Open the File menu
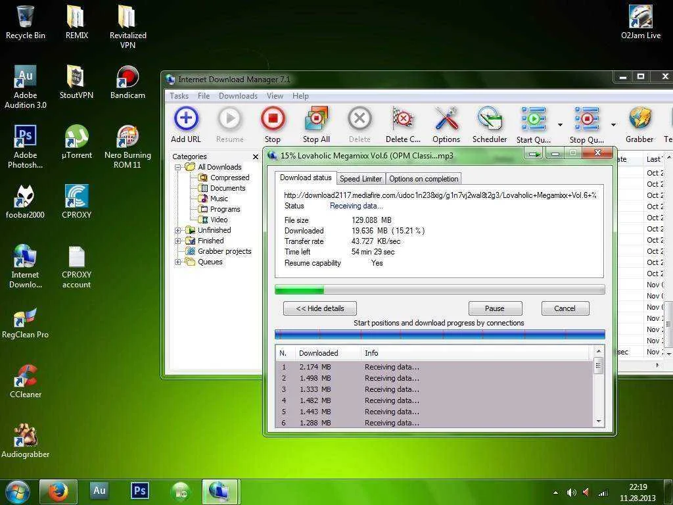 click(204, 96)
